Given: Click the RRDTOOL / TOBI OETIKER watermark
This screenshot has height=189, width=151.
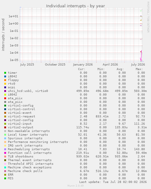Looking at the screenshot, I should [x=148, y=17].
